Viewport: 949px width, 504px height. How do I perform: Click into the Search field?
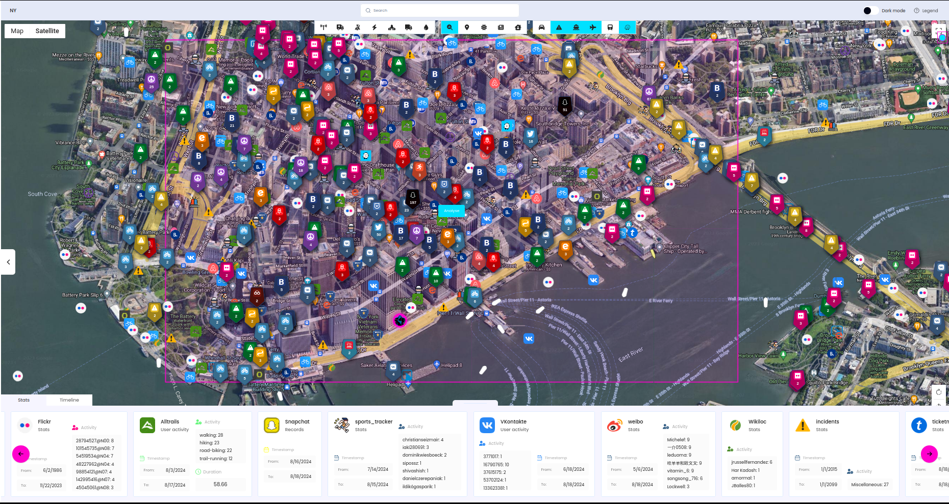click(x=440, y=10)
